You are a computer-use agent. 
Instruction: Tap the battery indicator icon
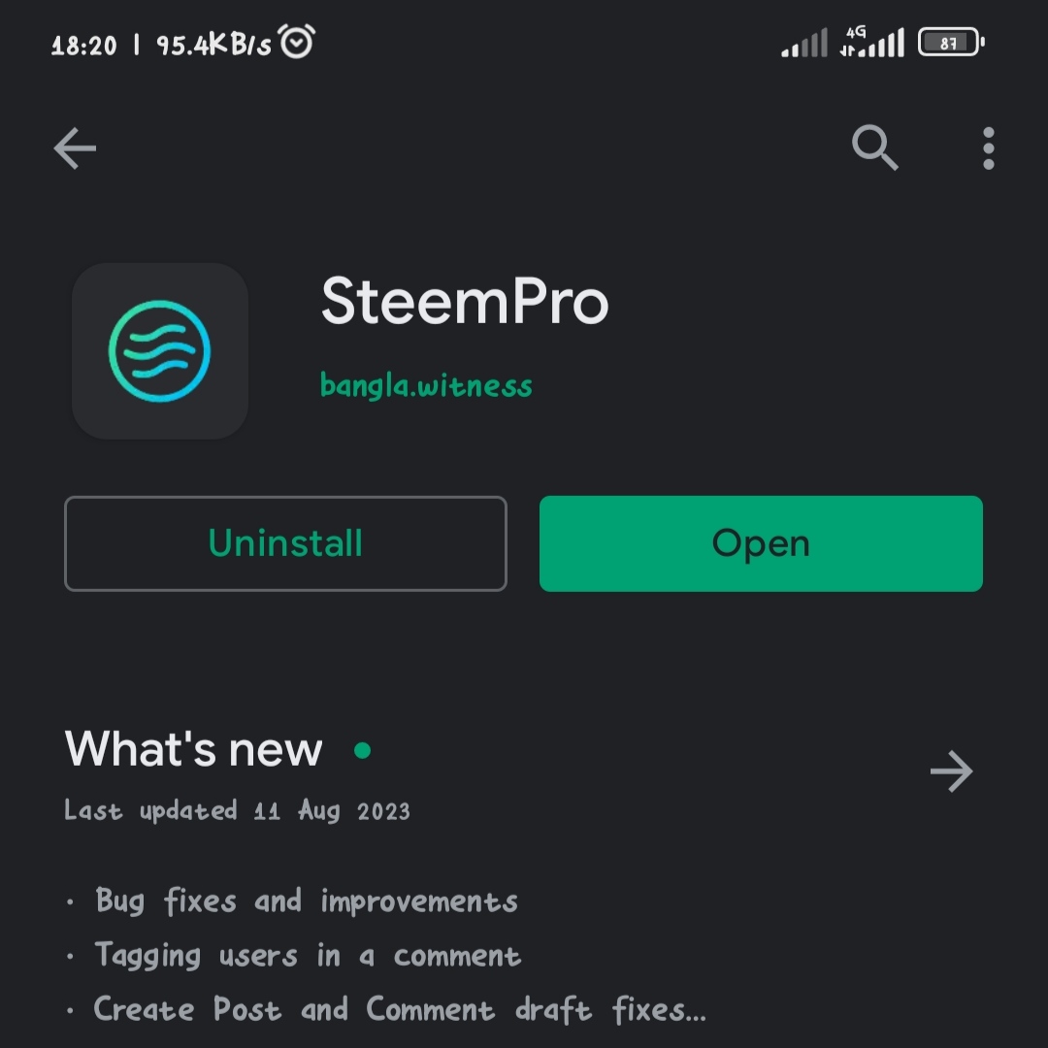click(x=951, y=42)
